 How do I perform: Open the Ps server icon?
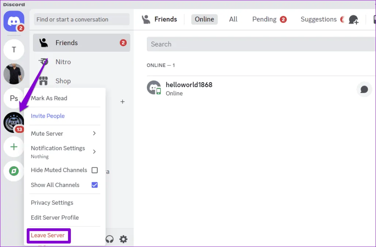coord(14,98)
